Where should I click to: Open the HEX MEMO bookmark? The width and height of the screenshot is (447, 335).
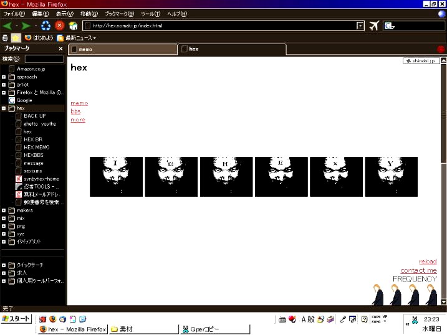coord(33,147)
